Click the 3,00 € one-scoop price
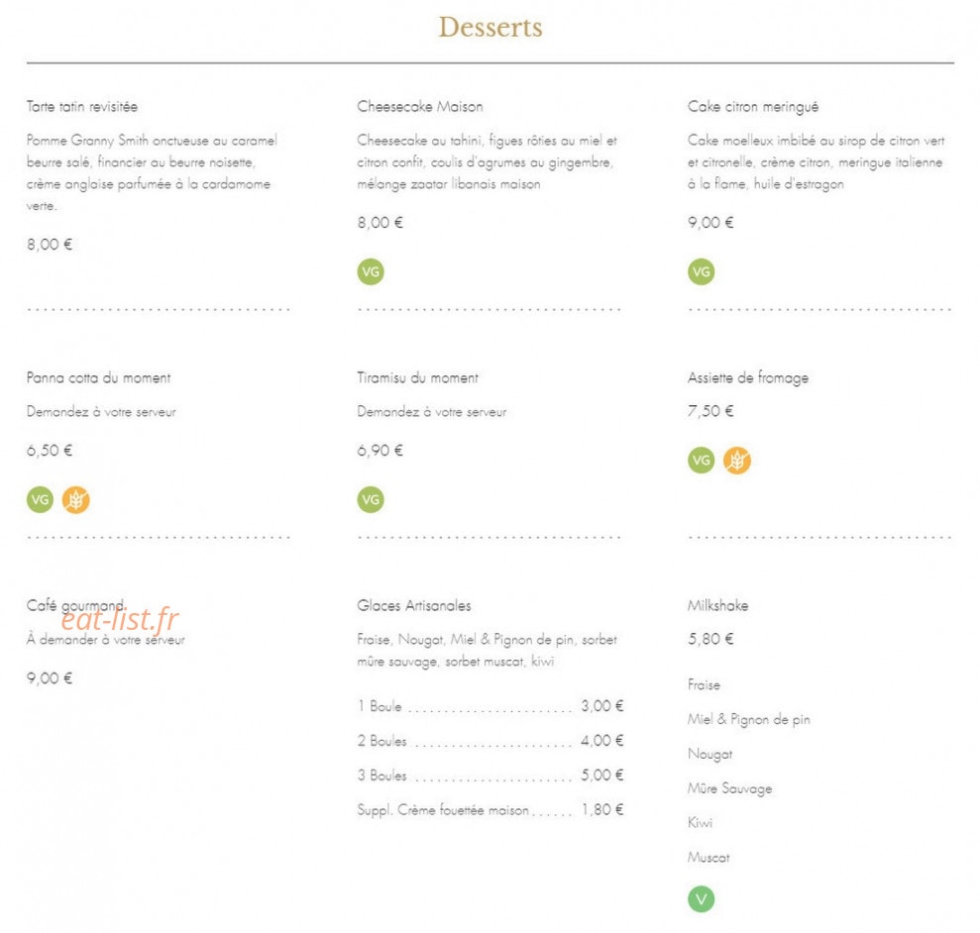The height and width of the screenshot is (933, 980). coord(602,706)
